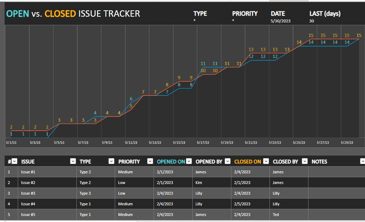Image resolution: width=365 pixels, height=222 pixels.
Task: Click the final data label 15 on the chart
Action: click(x=359, y=35)
